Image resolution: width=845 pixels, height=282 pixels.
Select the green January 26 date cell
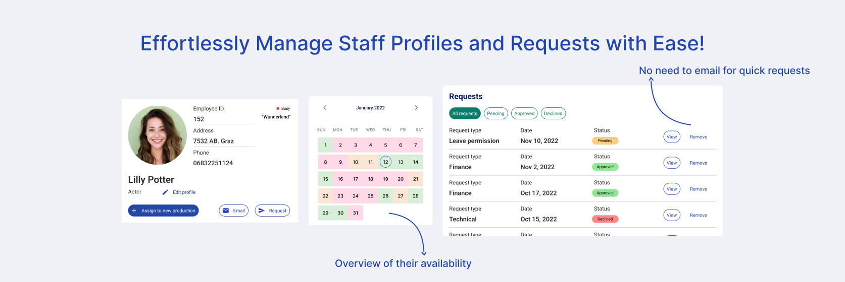click(385, 196)
